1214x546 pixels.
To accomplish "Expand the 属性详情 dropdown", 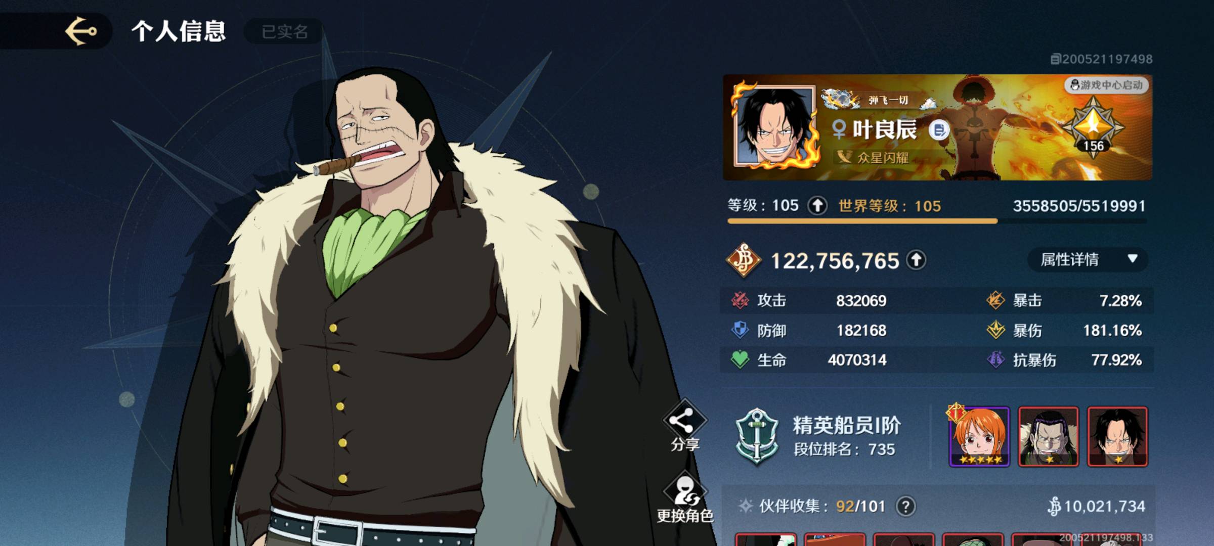I will click(x=1088, y=260).
